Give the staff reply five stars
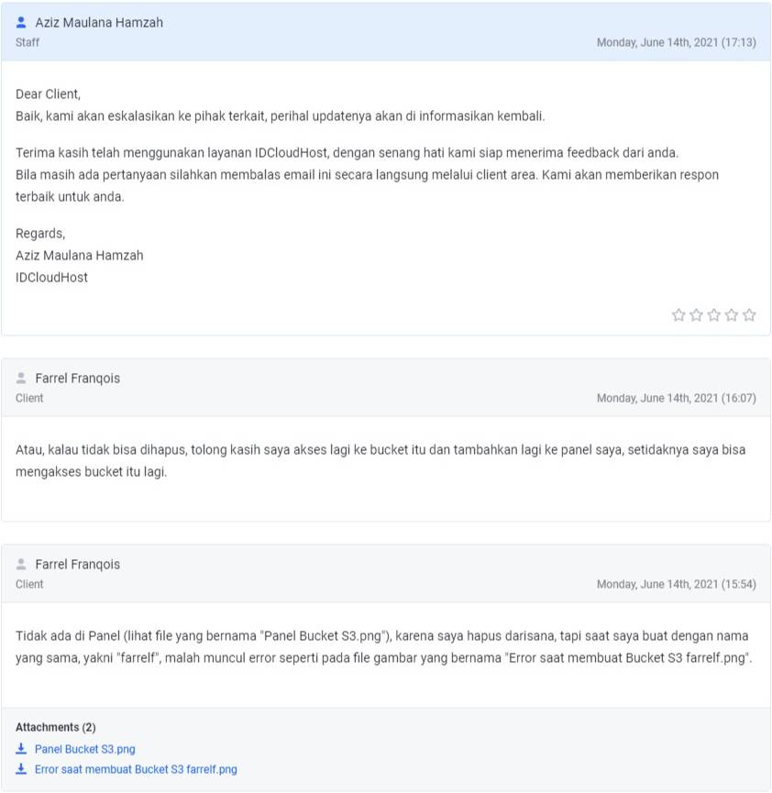Screen dimensions: 772x793 749,315
